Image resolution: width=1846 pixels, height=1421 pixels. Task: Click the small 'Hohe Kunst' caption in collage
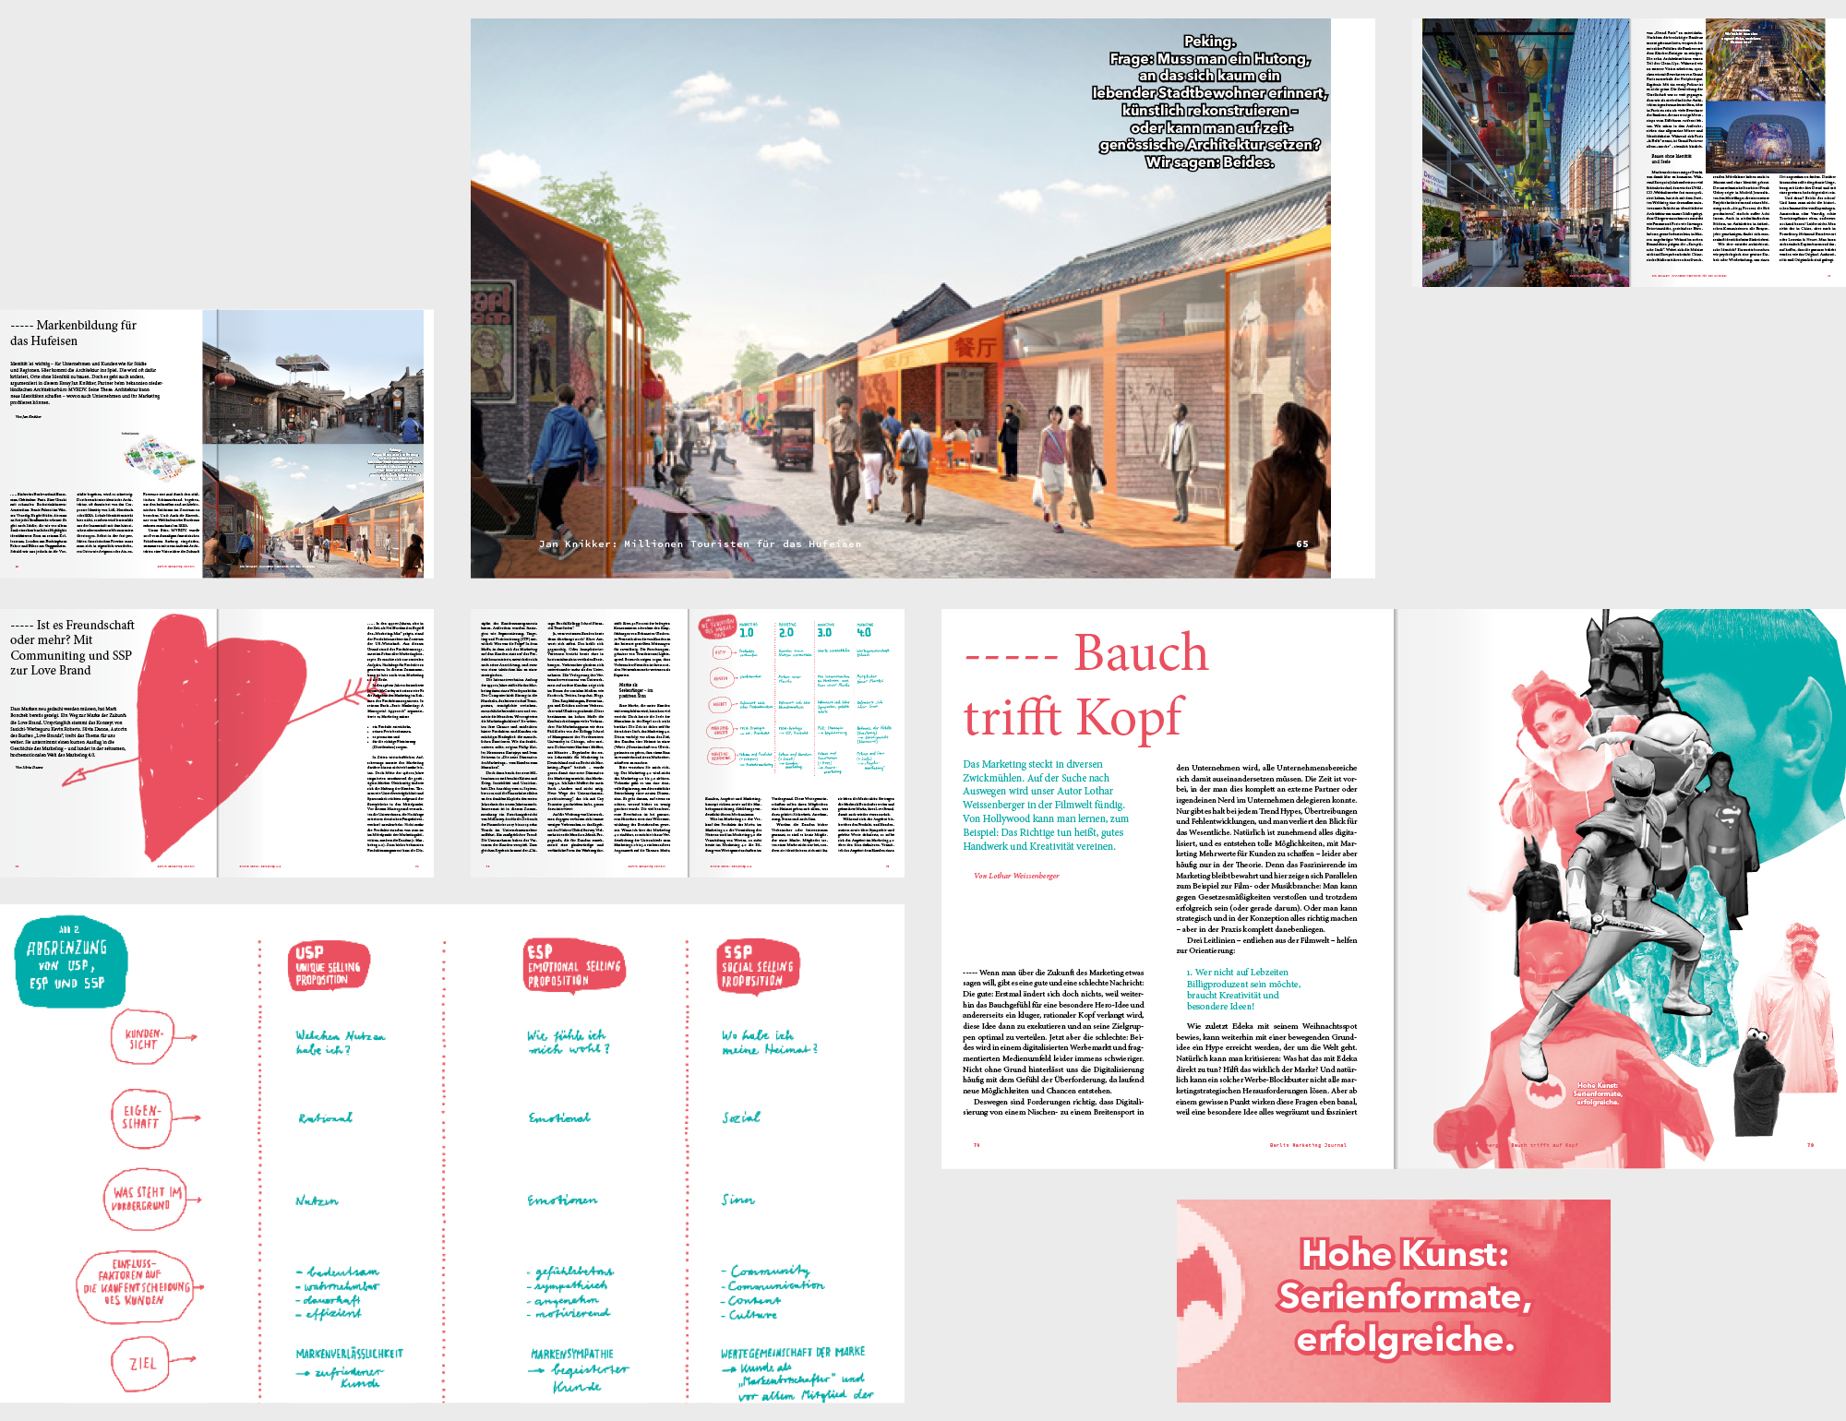(x=1598, y=1093)
